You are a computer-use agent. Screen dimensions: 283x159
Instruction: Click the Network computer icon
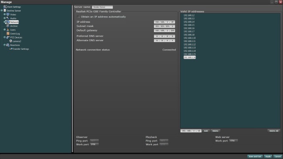point(8,22)
